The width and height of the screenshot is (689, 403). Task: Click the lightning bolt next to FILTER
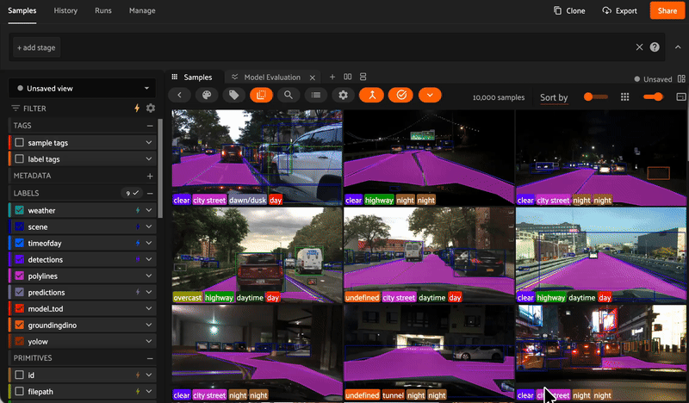point(136,108)
